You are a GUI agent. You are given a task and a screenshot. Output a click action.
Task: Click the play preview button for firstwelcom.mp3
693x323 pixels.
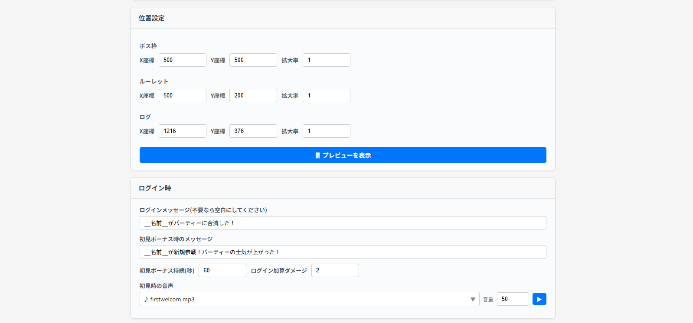[539, 299]
